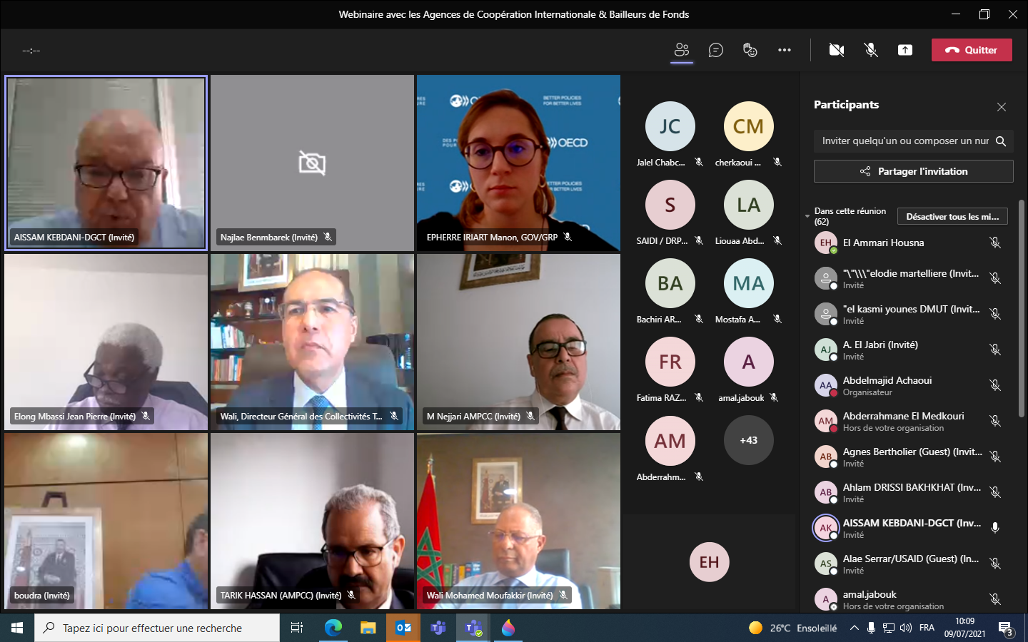Click muted mic icon for Abderrahmane El Medkouri

995,421
